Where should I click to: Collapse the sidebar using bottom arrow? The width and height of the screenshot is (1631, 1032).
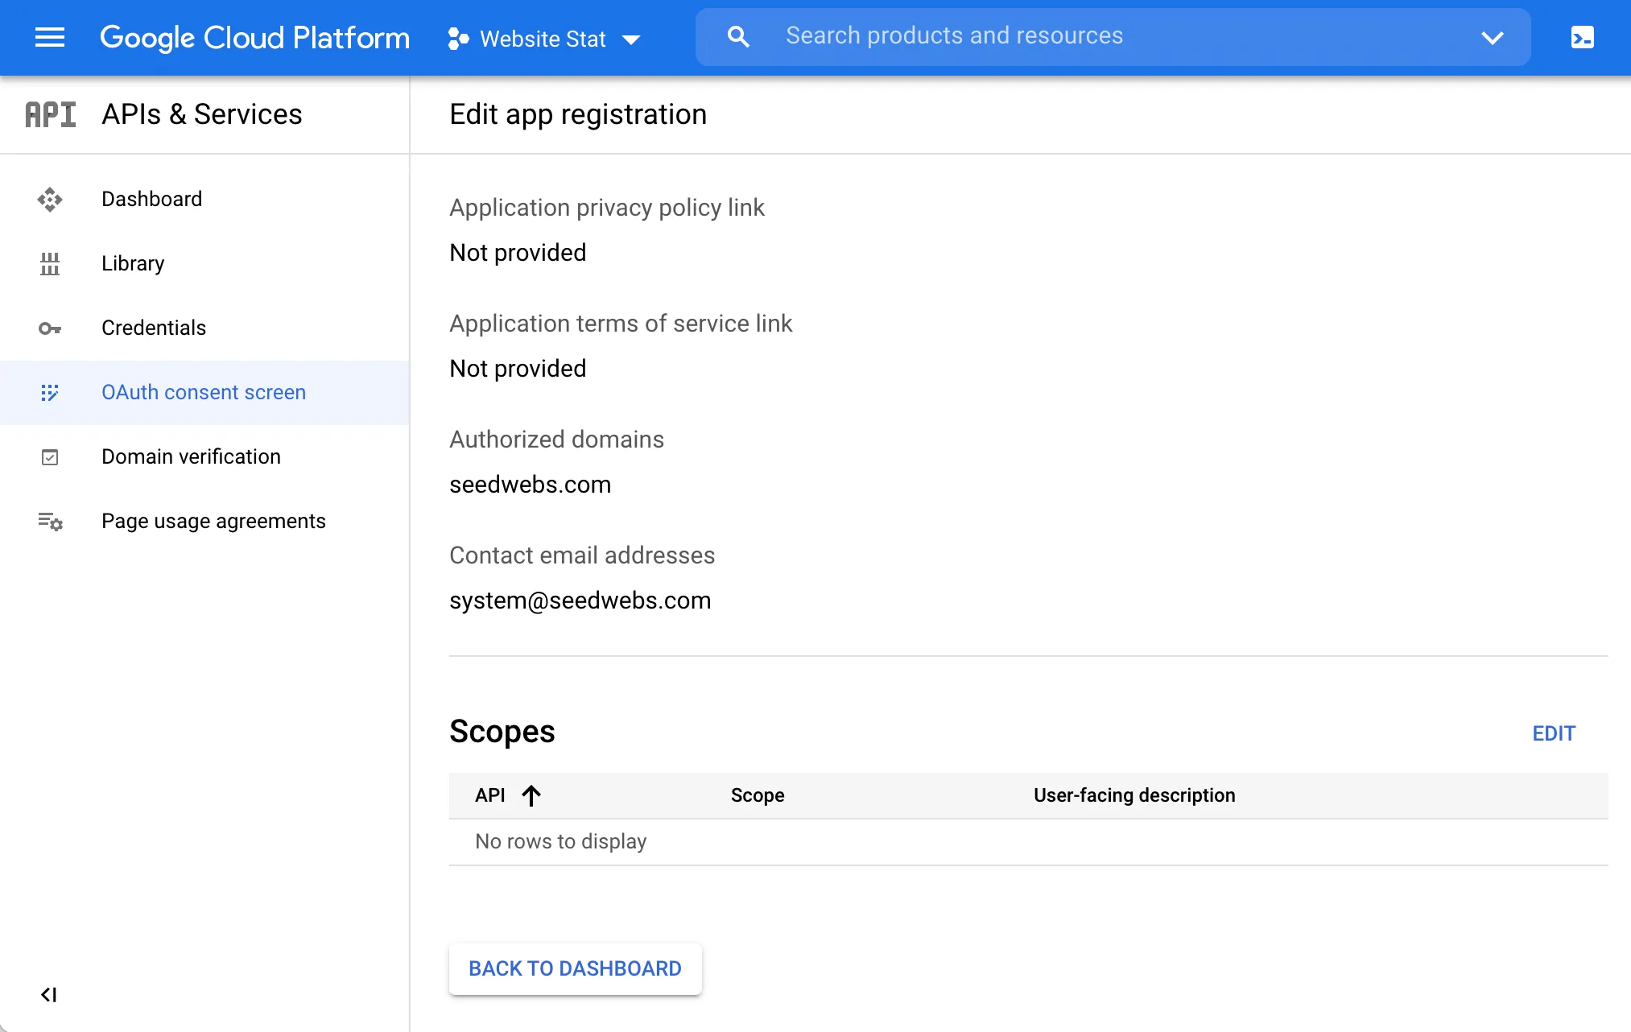pyautogui.click(x=49, y=994)
